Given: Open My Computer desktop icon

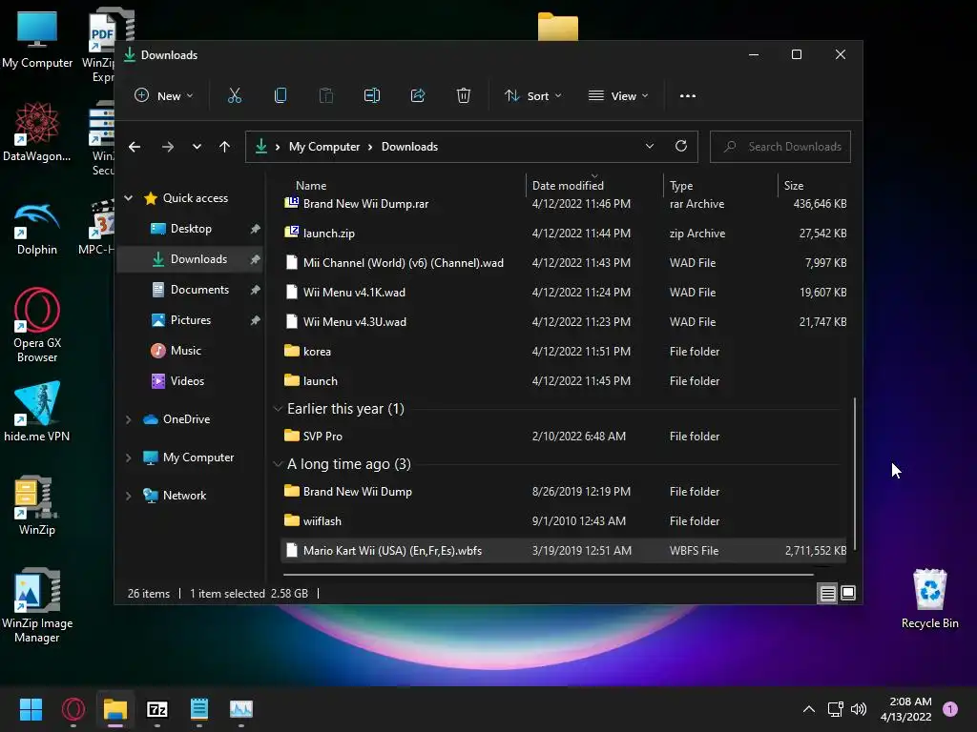Looking at the screenshot, I should (37, 40).
